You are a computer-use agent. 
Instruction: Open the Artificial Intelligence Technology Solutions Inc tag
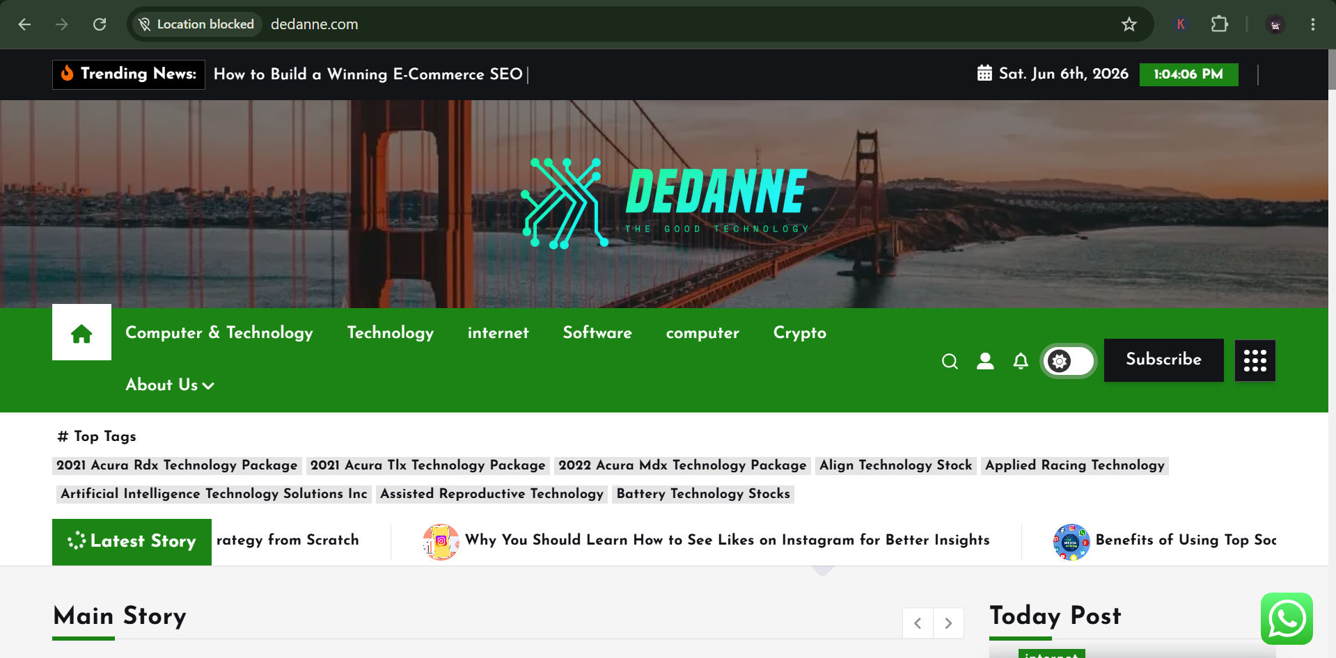click(214, 494)
